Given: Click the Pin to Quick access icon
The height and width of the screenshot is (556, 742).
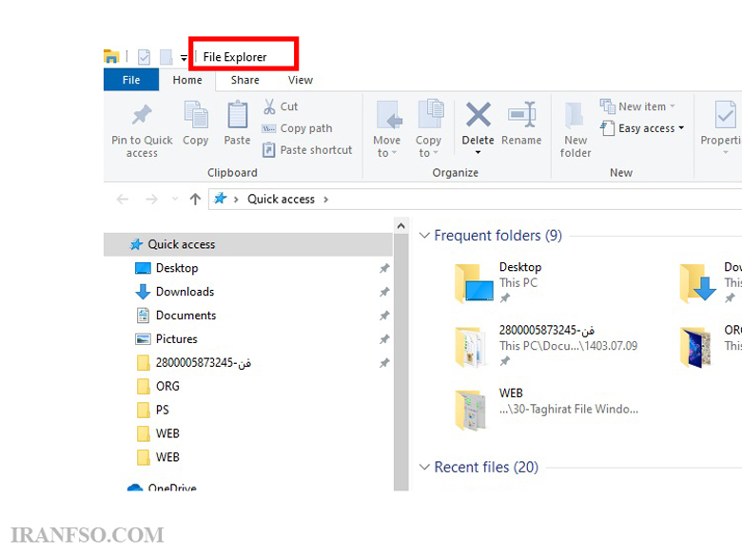Looking at the screenshot, I should coord(142,115).
